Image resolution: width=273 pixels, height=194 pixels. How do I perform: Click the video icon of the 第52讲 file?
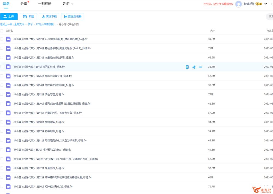click(x=8, y=177)
